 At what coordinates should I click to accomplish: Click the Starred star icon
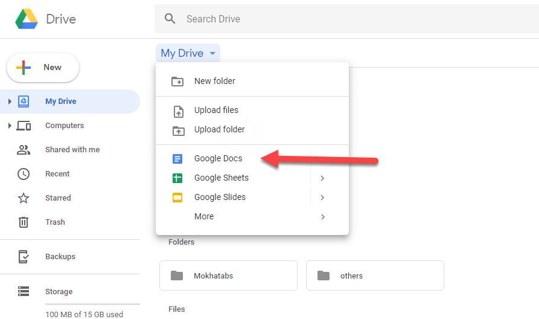pos(24,198)
